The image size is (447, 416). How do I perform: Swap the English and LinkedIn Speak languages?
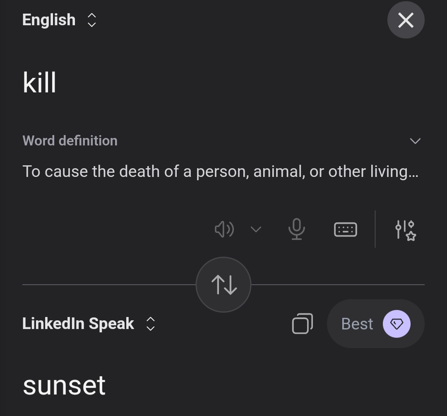(x=223, y=285)
